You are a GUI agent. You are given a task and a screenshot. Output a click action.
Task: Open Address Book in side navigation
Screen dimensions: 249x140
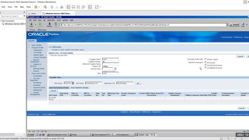tap(38, 55)
